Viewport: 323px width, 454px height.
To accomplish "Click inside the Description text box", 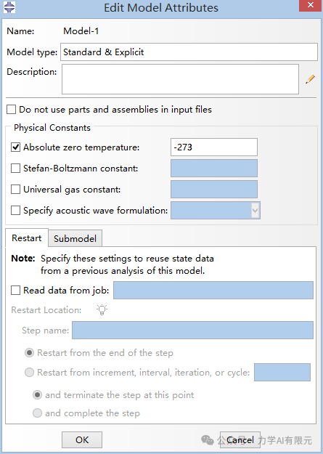I will coord(180,79).
